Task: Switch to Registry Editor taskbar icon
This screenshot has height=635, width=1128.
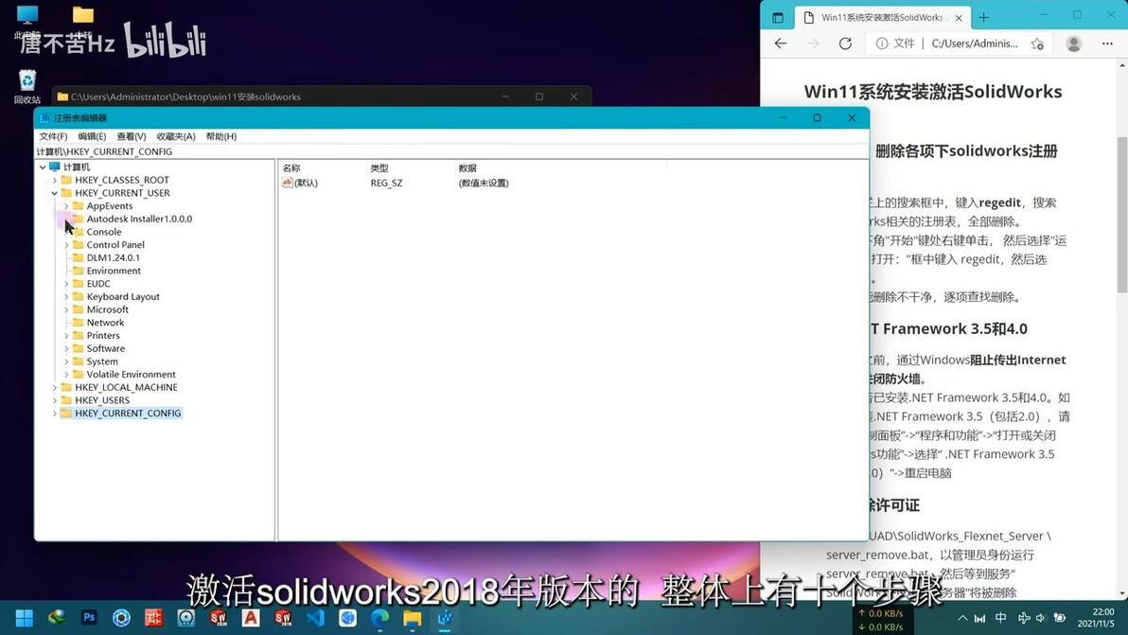Action: tap(445, 618)
